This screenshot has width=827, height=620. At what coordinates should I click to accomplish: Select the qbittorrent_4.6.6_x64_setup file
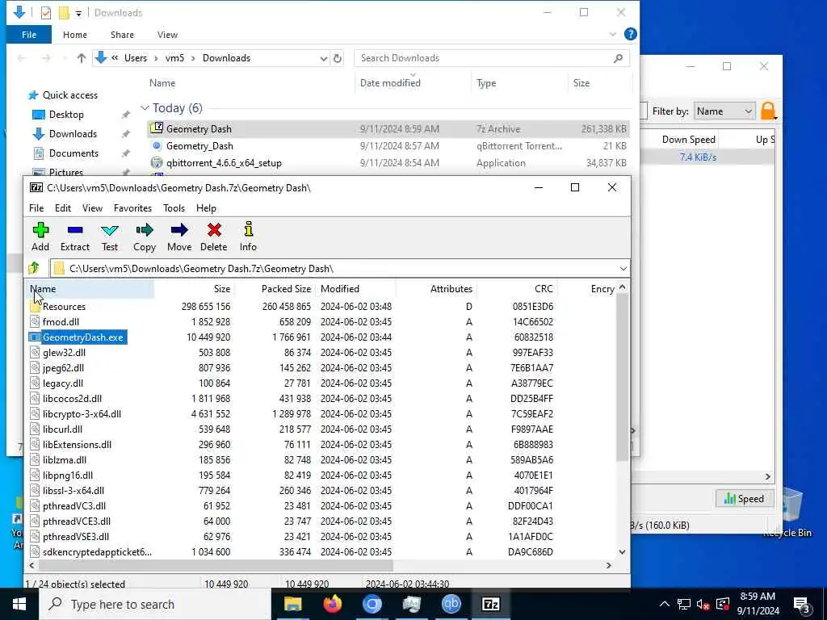[388, 163]
